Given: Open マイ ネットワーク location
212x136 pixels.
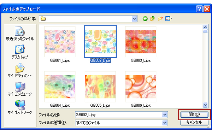Looking at the screenshot, I should [x=20, y=107].
